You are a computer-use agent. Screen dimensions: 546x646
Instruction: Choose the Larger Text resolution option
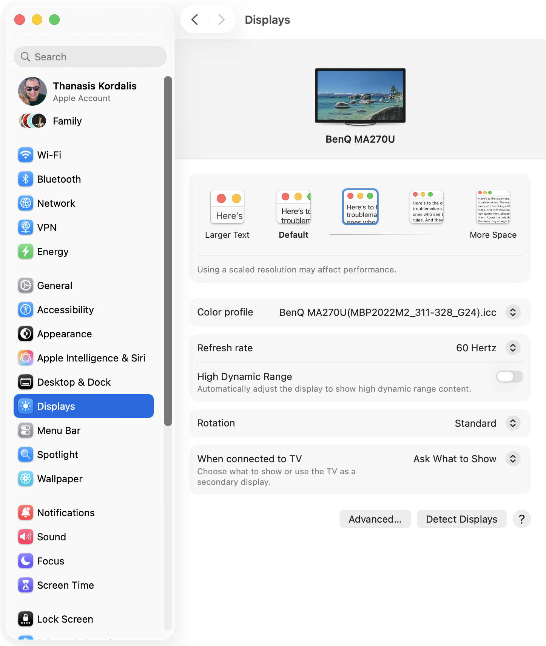pos(227,214)
